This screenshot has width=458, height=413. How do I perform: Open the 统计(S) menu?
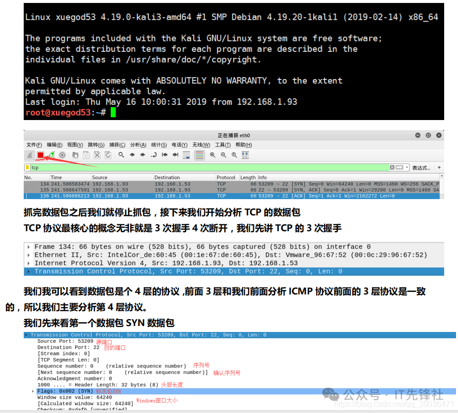[x=159, y=145]
